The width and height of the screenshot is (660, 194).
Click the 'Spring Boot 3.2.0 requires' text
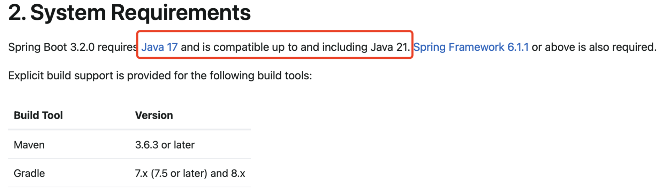[x=73, y=47]
